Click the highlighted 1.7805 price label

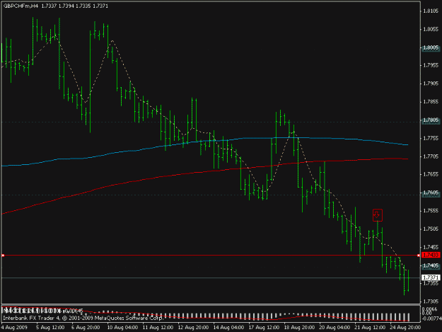click(431, 120)
